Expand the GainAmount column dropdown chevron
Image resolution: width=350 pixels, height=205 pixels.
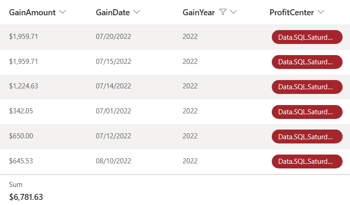click(62, 12)
